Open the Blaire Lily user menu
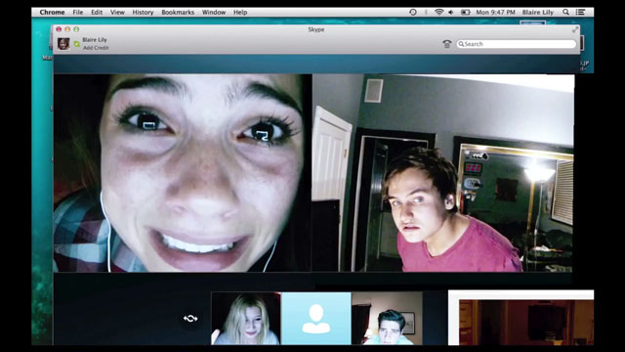 (538, 13)
